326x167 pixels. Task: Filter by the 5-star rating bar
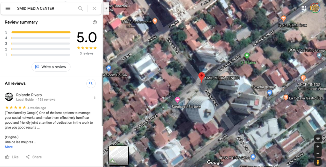tap(41, 32)
